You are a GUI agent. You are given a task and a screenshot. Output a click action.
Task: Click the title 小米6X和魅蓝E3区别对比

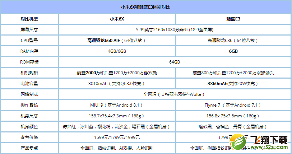click(145, 7)
